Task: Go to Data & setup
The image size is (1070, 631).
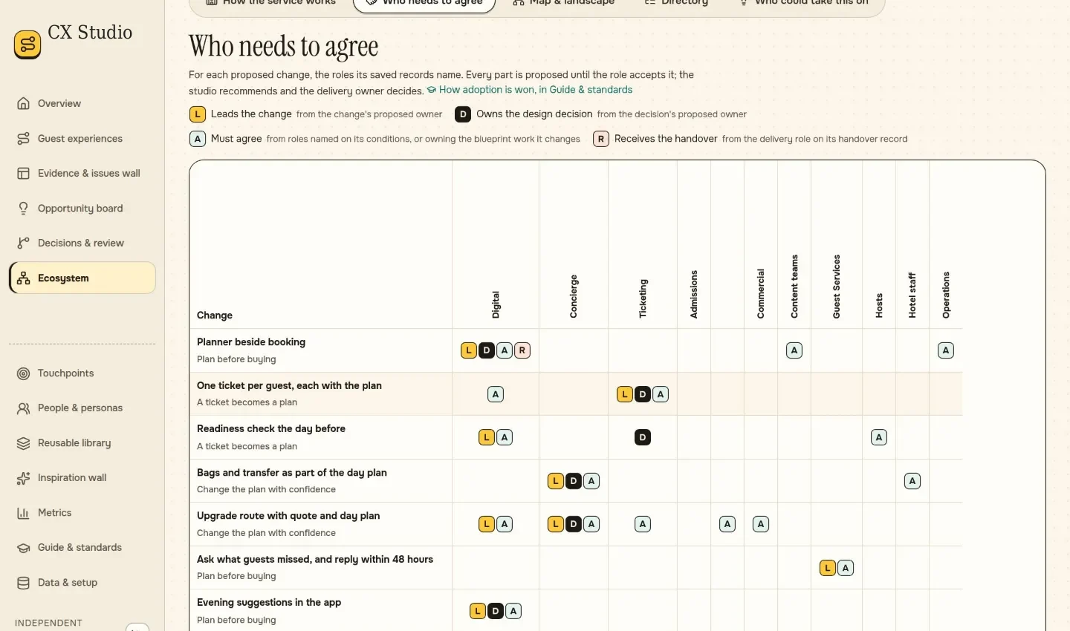Action: pyautogui.click(x=82, y=582)
